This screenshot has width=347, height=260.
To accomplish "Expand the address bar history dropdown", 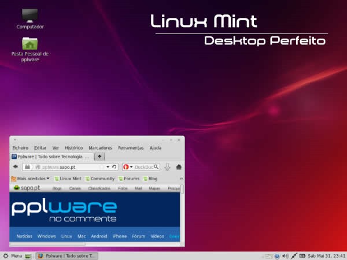I will pos(108,167).
